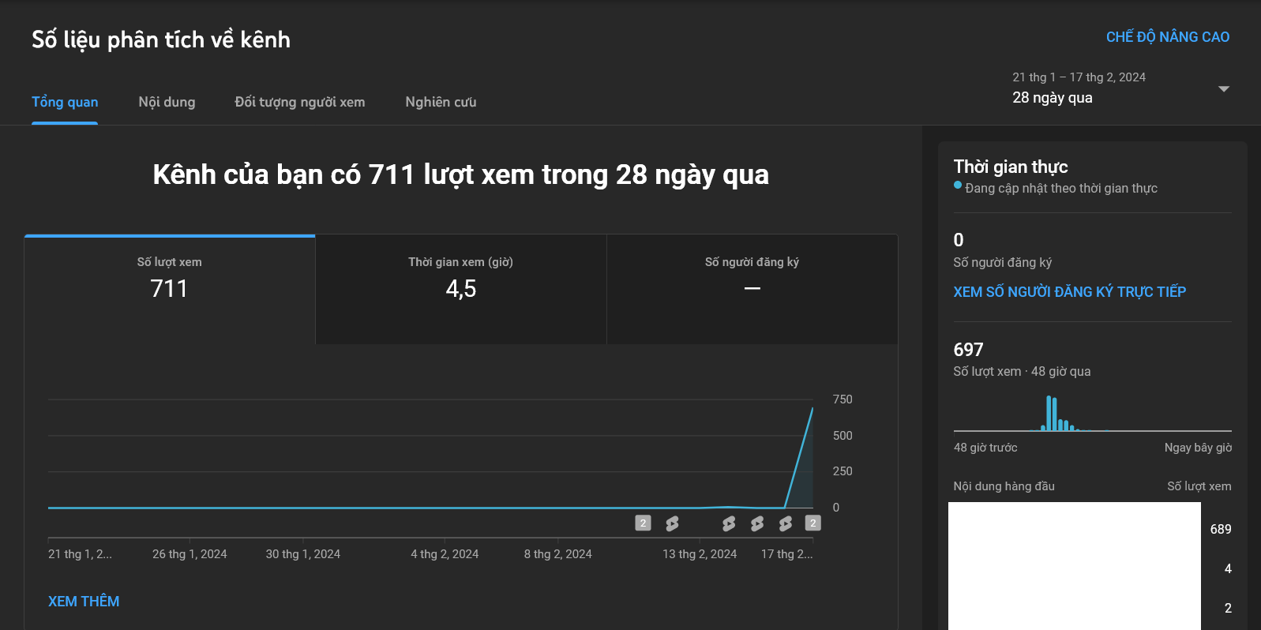
Task: Click "Đang cập nhật theo thời gian thực" status text
Action: click(1061, 189)
